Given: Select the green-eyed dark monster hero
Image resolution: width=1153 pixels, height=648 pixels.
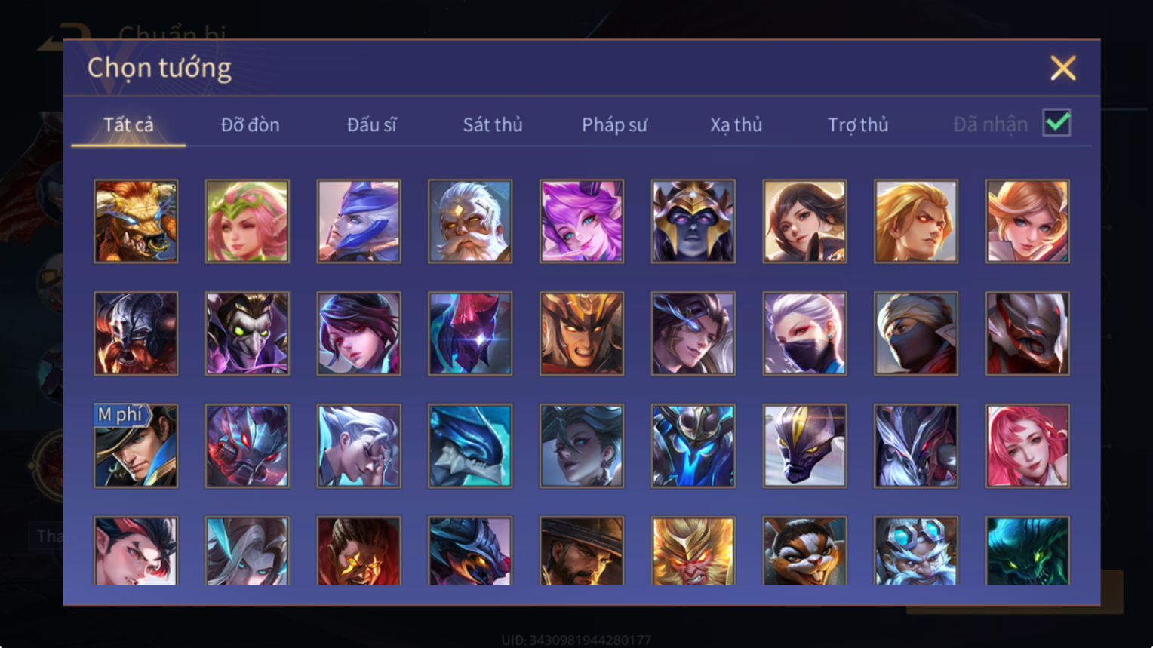Looking at the screenshot, I should click(x=1028, y=551).
